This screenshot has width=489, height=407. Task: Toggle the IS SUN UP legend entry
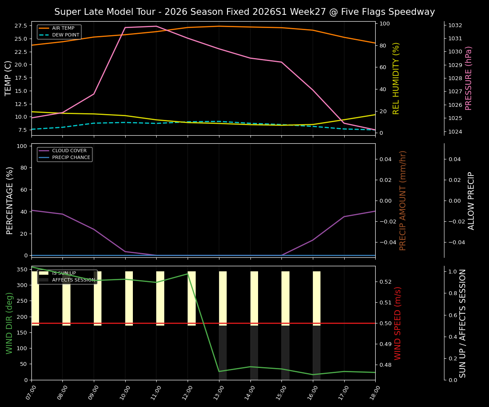pyautogui.click(x=64, y=273)
